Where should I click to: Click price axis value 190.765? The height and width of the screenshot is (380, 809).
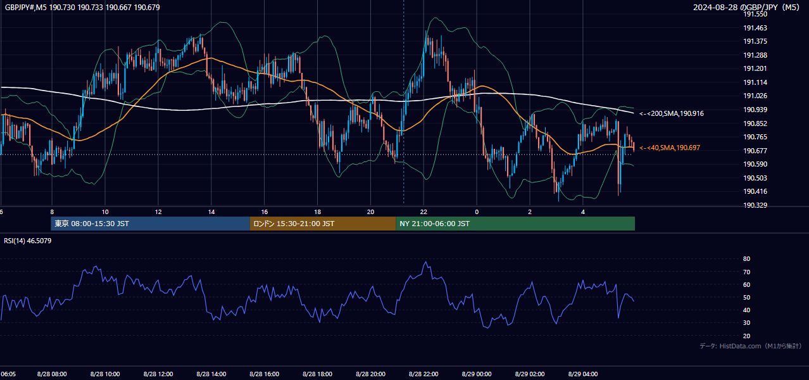pyautogui.click(x=755, y=137)
